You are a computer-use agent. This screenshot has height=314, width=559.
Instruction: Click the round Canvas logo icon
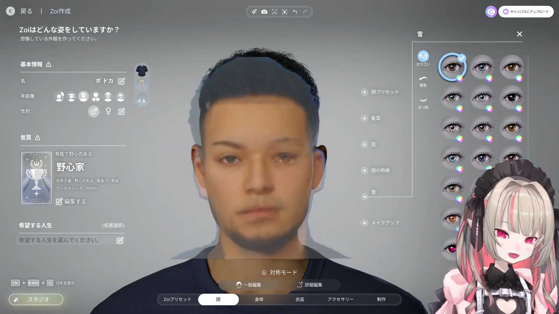coord(491,12)
